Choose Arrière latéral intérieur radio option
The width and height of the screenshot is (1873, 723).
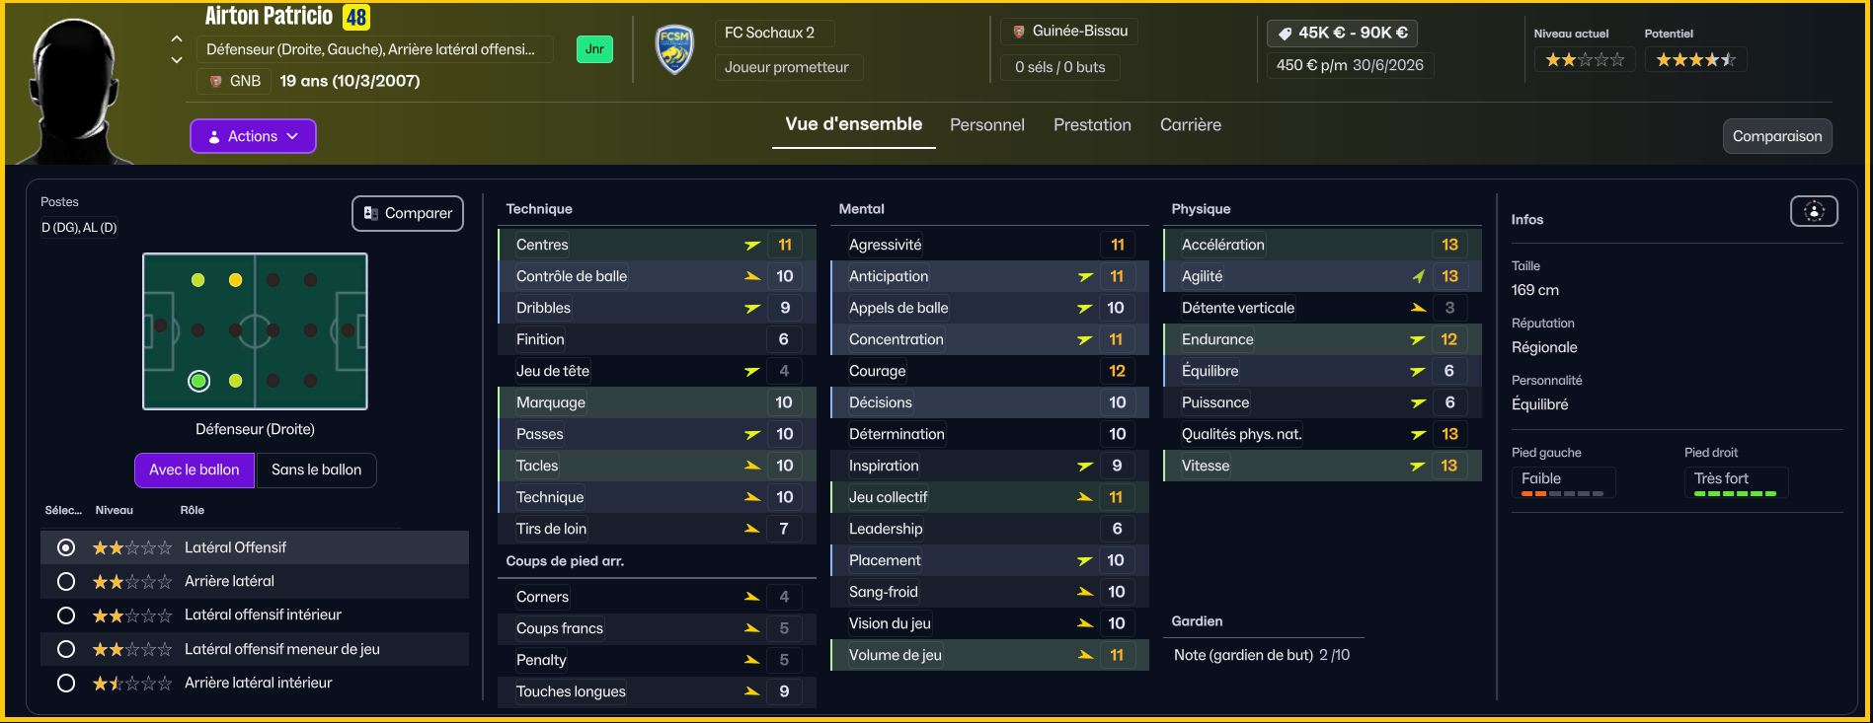66,683
